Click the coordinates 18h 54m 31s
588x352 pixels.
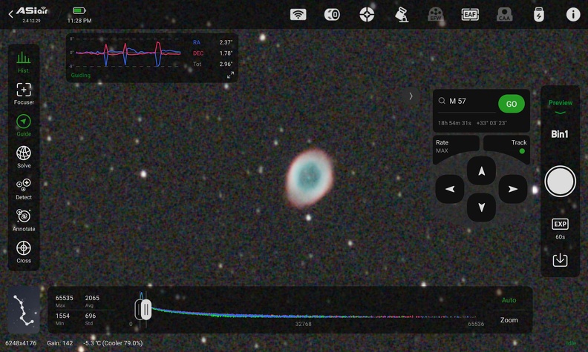[454, 123]
